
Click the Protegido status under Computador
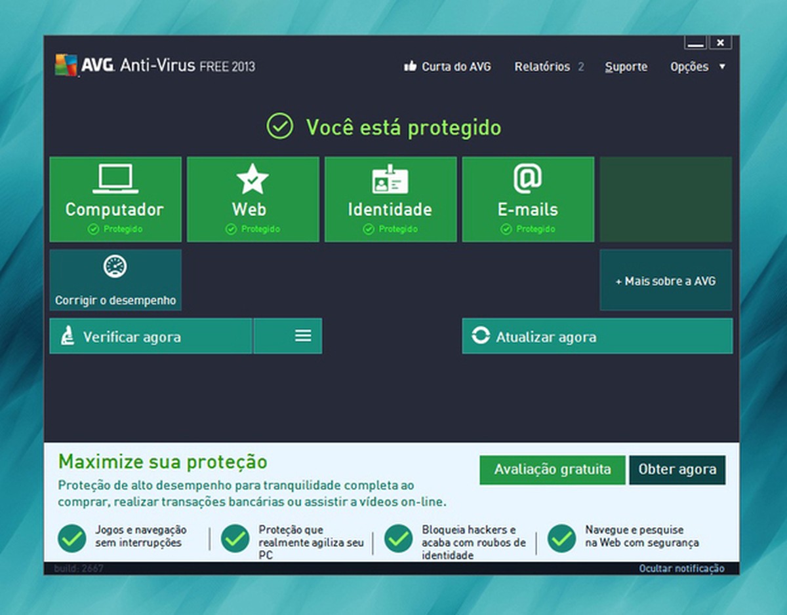[x=115, y=229]
